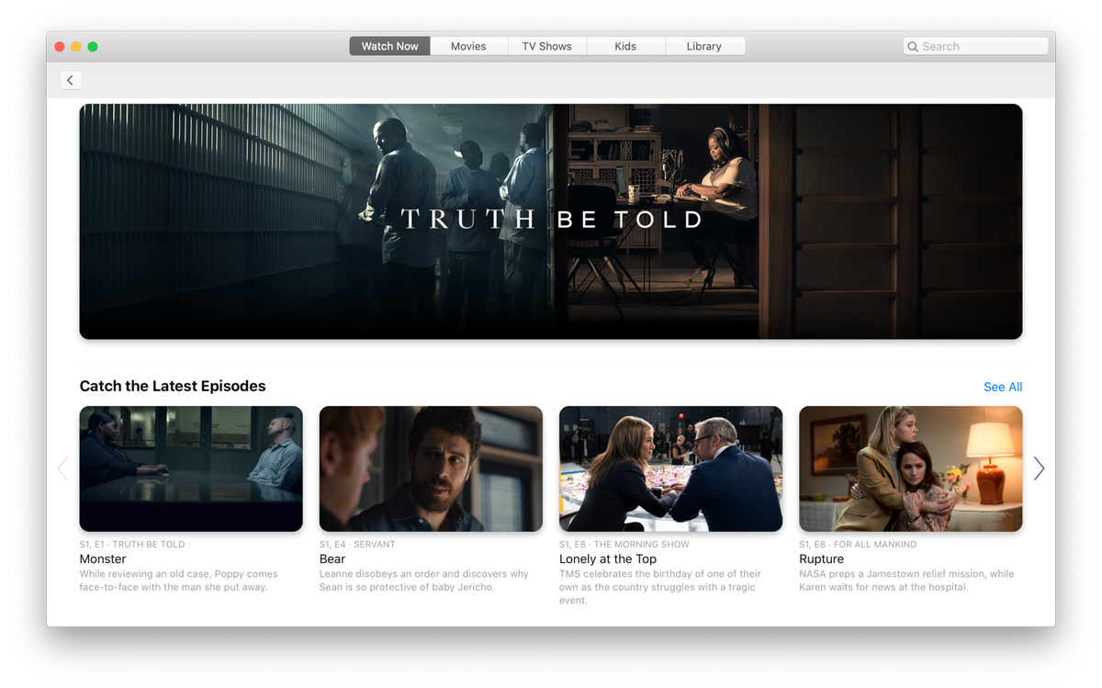Open the episode titled Lonely at the Top

[608, 558]
